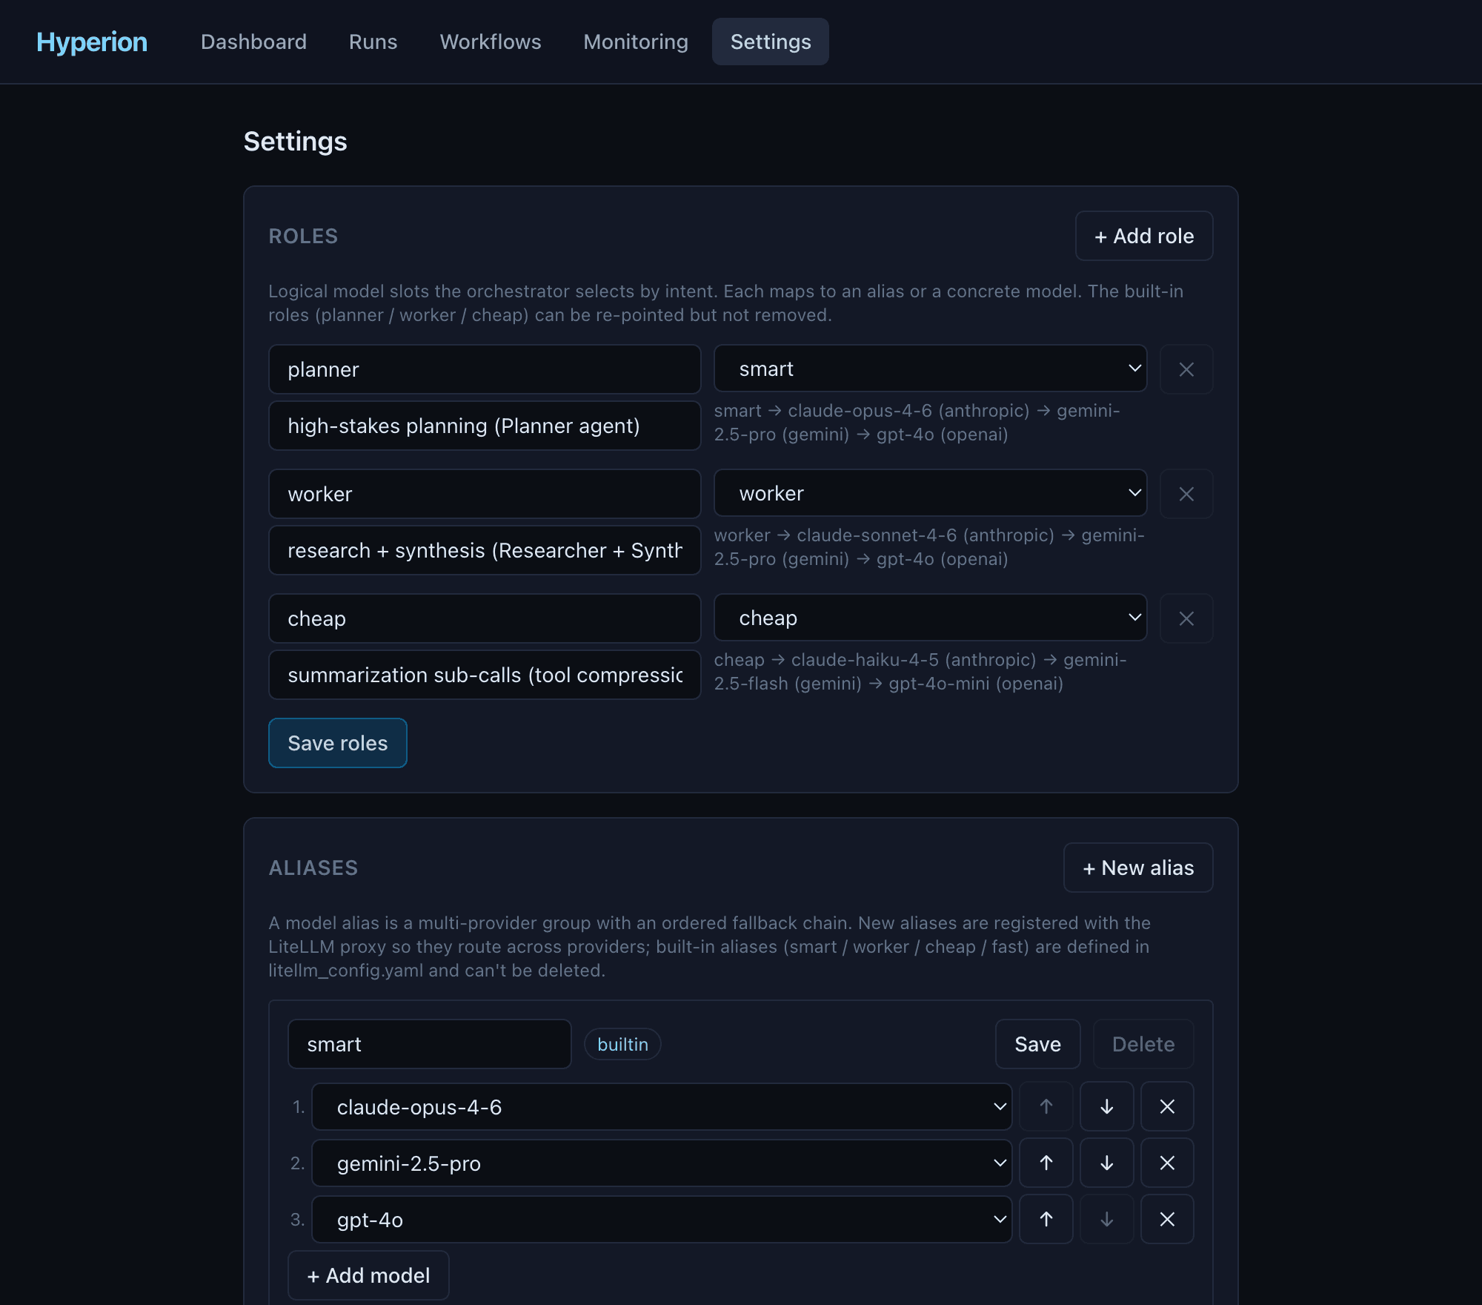Screen dimensions: 1482x1305
Task: Focus the cheap role name field
Action: click(485, 618)
